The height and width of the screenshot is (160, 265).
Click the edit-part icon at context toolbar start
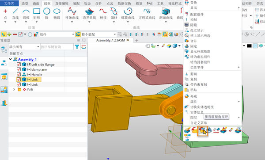coord(187,130)
